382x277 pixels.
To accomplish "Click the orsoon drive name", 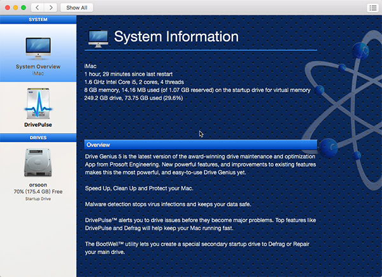I will click(38, 185).
